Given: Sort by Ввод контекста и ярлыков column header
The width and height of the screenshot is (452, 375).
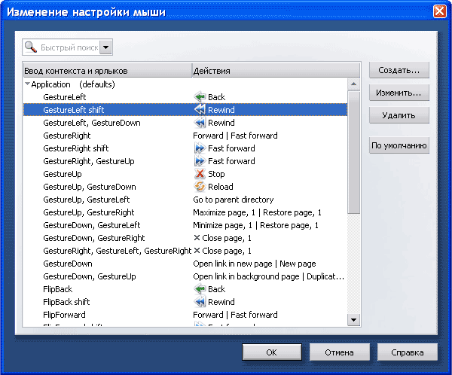Looking at the screenshot, I should click(107, 71).
